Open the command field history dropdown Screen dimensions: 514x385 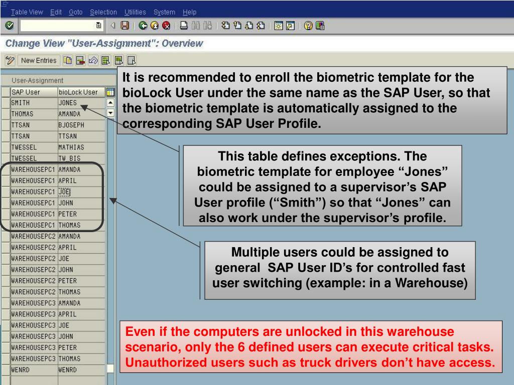(x=98, y=25)
